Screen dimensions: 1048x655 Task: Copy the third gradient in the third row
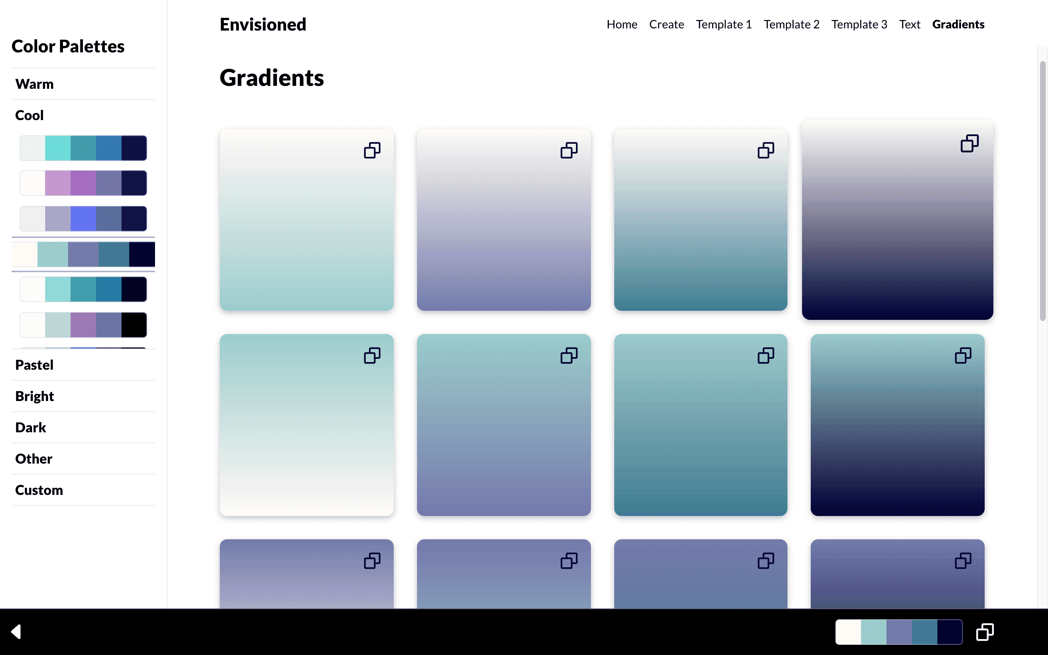click(766, 561)
